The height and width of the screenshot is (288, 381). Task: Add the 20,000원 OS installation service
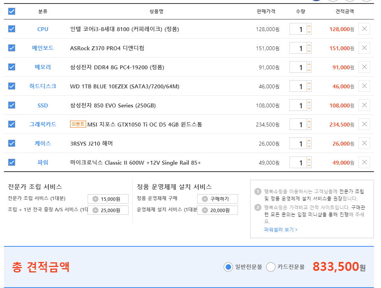click(205, 211)
